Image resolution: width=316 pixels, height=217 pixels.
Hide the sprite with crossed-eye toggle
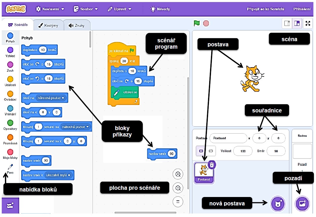tap(211, 151)
